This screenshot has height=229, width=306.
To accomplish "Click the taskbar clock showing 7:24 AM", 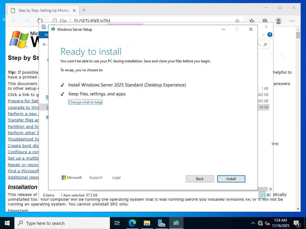I will coord(280,223).
